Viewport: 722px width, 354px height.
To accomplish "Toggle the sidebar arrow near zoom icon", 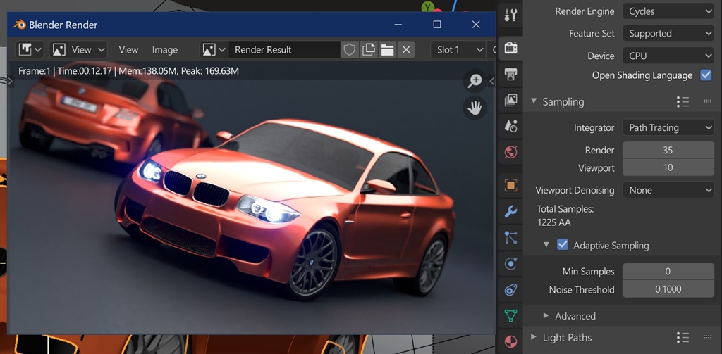I will [491, 81].
